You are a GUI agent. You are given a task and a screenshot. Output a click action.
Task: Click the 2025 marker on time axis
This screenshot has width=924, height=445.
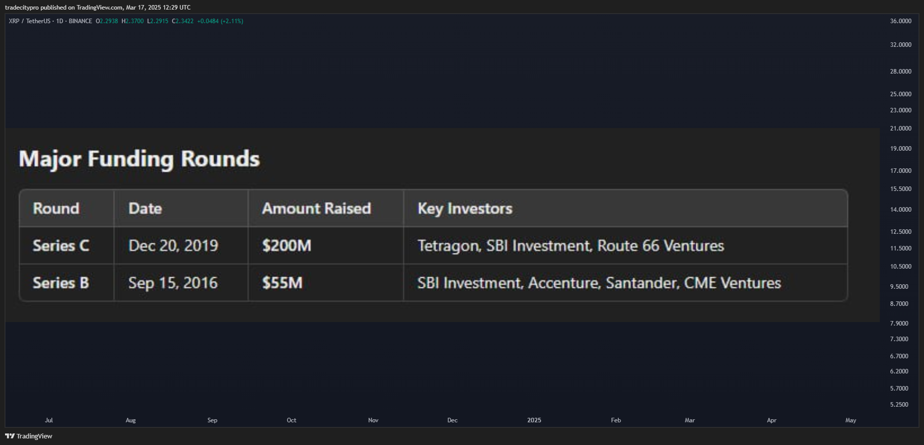point(534,420)
